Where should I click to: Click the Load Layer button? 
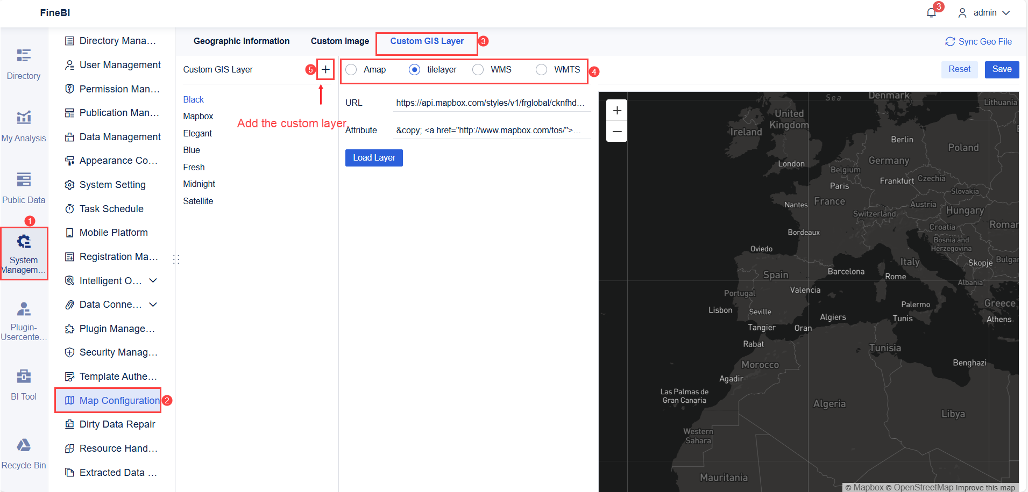(374, 157)
